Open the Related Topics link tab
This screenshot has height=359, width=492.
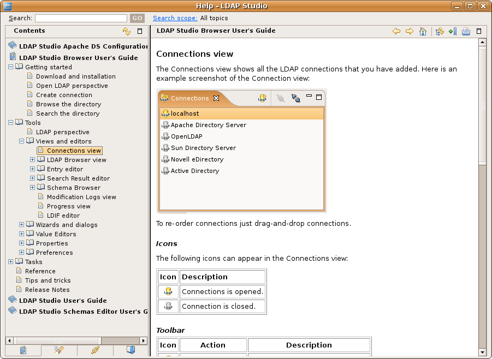[94, 350]
